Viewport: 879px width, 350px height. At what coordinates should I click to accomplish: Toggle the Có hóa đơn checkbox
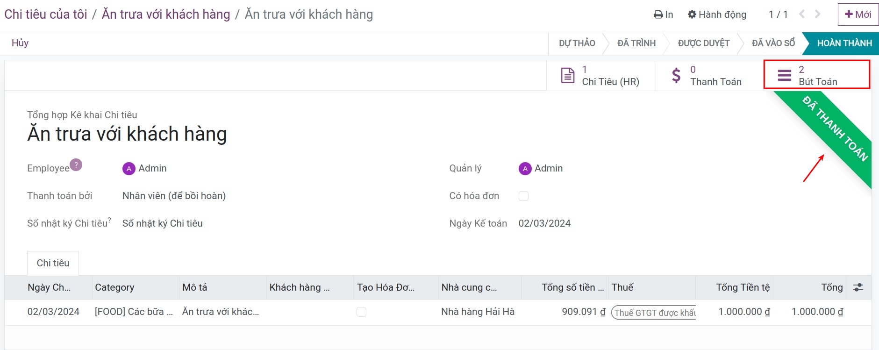tap(523, 196)
